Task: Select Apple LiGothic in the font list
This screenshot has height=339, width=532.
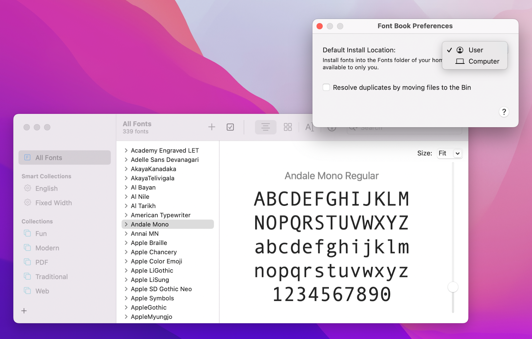Action: coord(152,271)
